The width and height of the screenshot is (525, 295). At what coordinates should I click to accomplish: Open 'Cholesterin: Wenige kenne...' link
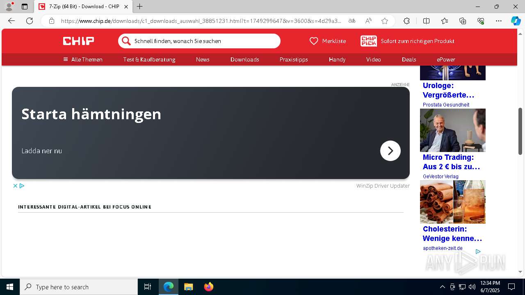[x=452, y=234]
